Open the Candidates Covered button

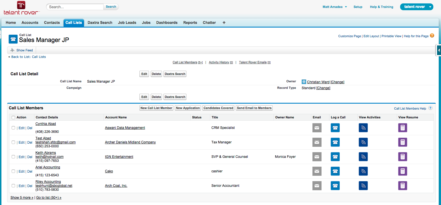(x=219, y=108)
